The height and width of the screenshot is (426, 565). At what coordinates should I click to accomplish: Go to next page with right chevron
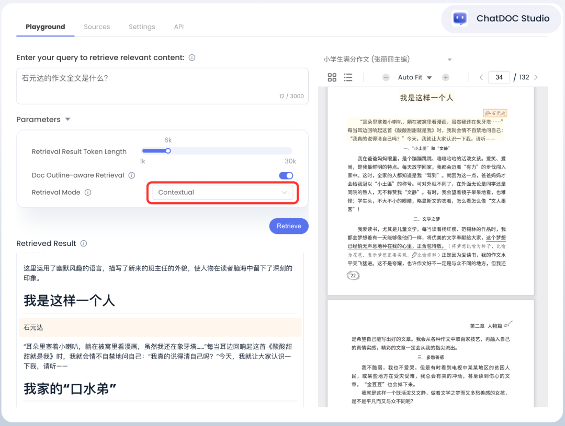(535, 77)
